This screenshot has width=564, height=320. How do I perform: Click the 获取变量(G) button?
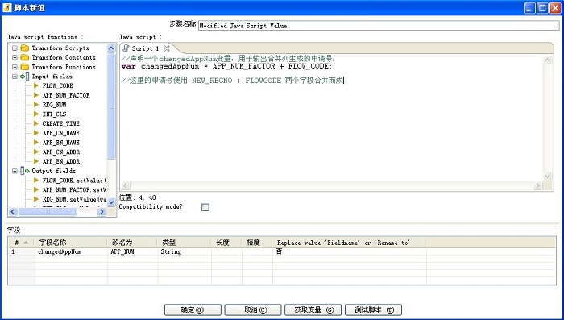[313, 310]
